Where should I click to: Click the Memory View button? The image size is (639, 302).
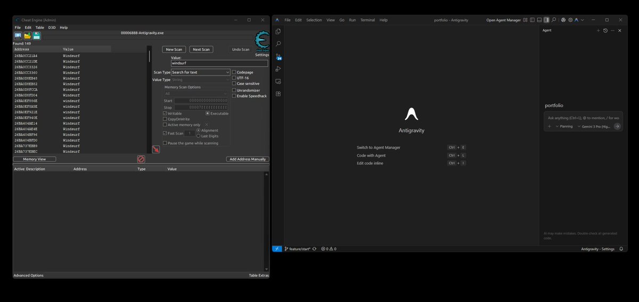click(x=34, y=159)
